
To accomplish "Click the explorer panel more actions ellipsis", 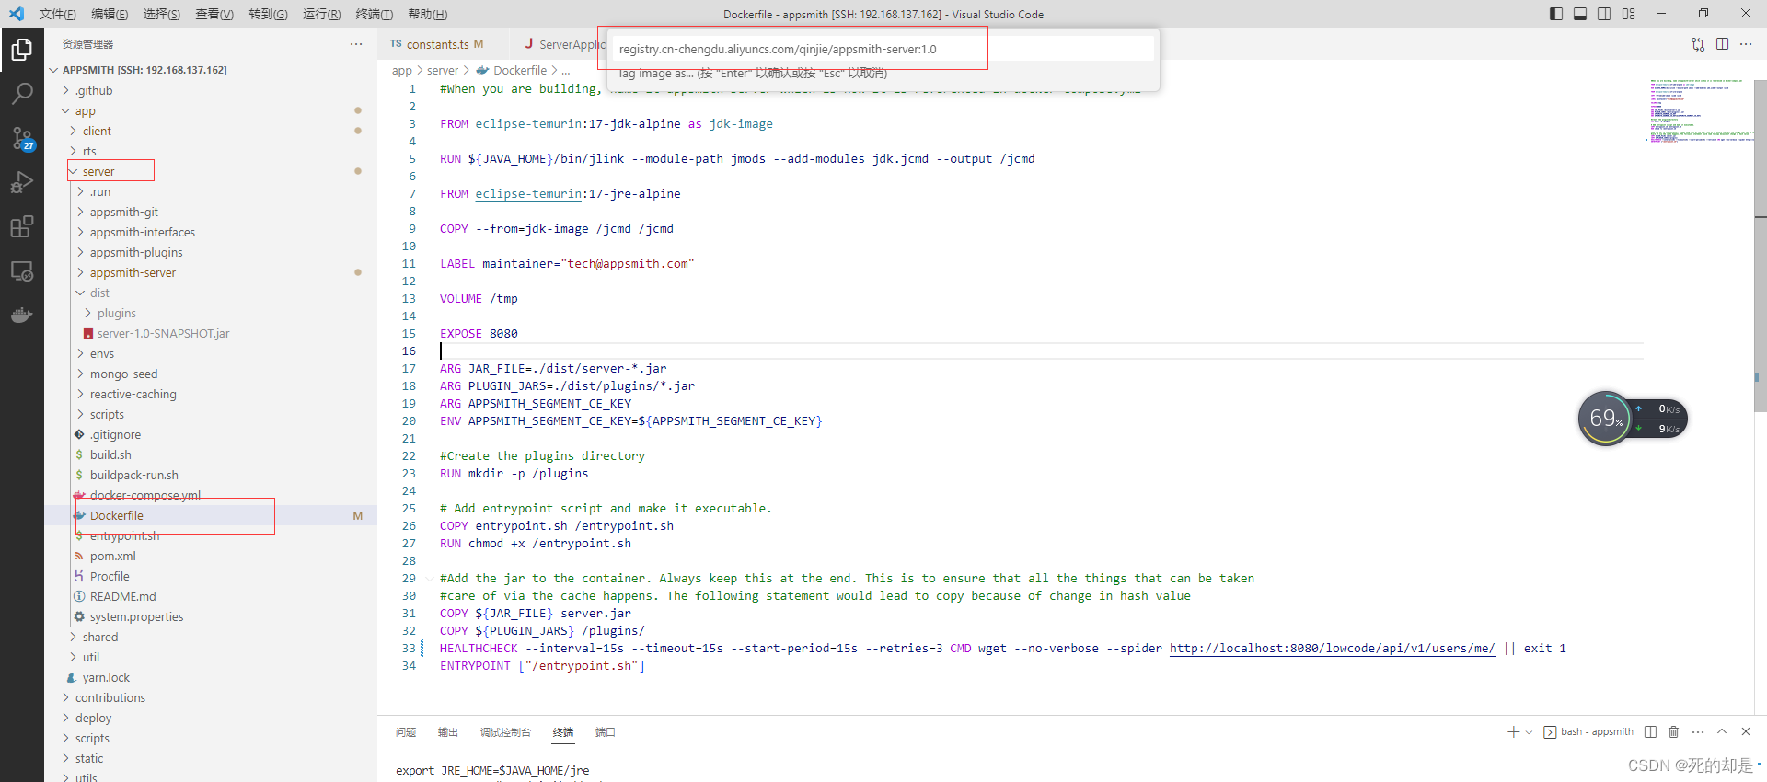I will pos(356,44).
